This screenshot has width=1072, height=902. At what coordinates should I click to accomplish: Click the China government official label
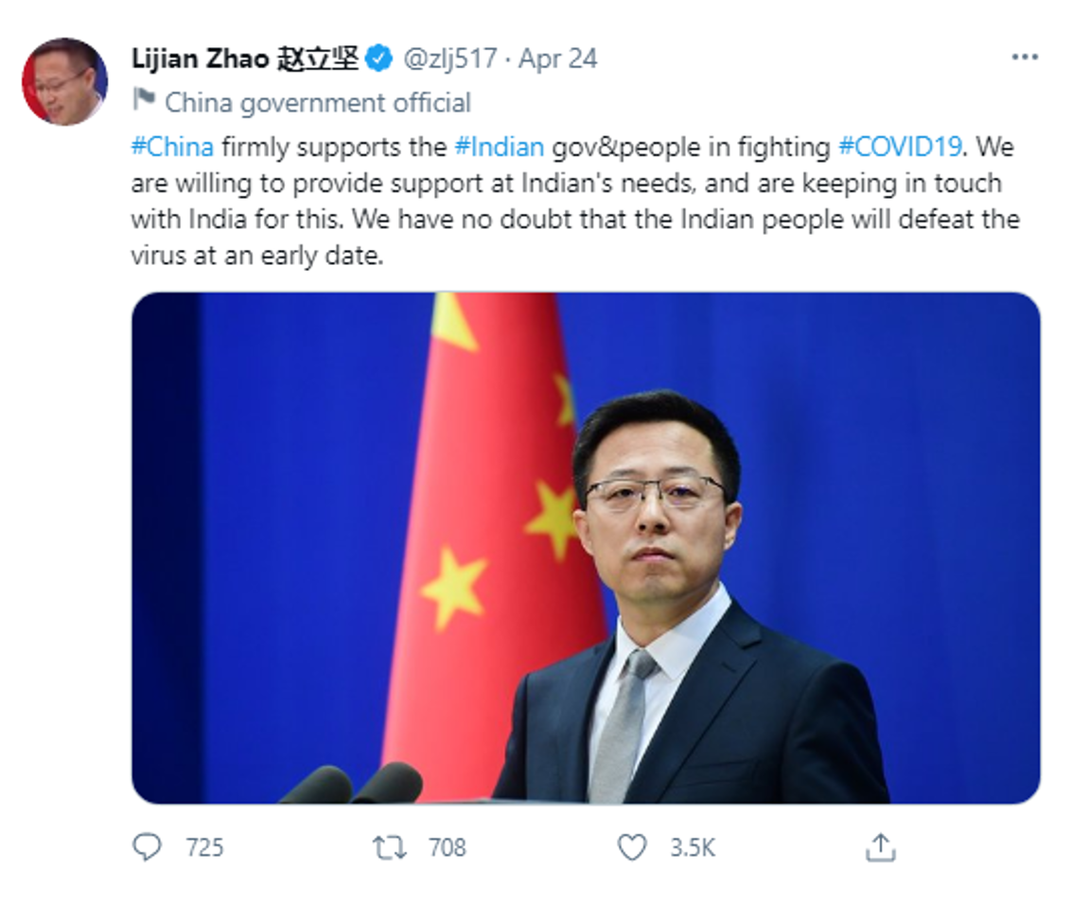tap(318, 102)
